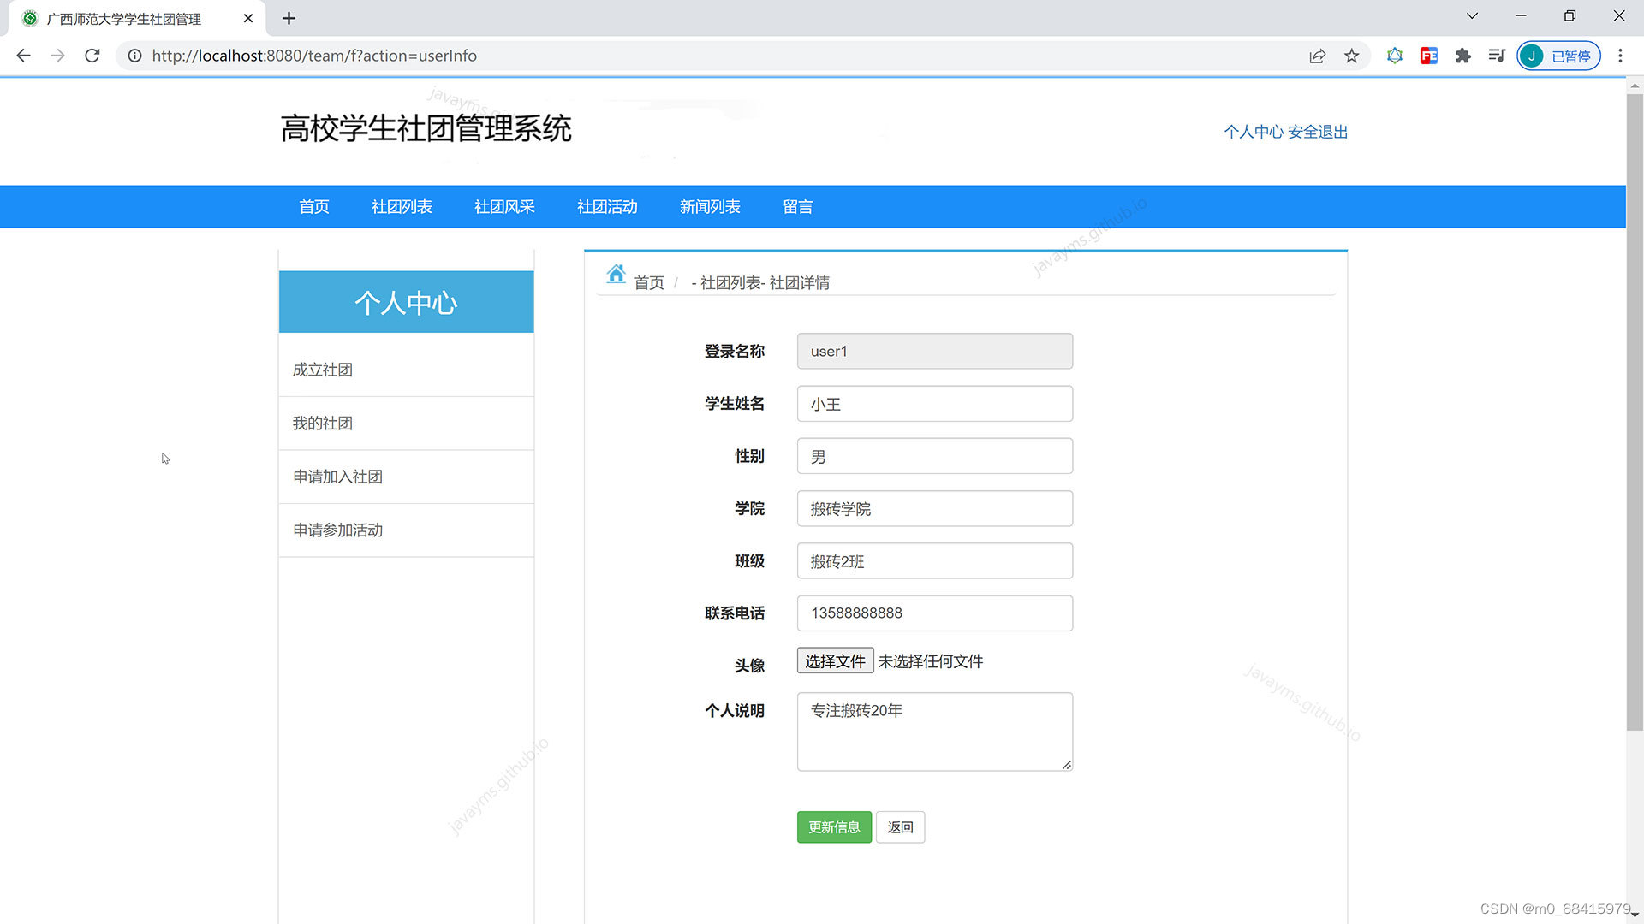Open 申请加入社团 in the sidebar

[337, 477]
